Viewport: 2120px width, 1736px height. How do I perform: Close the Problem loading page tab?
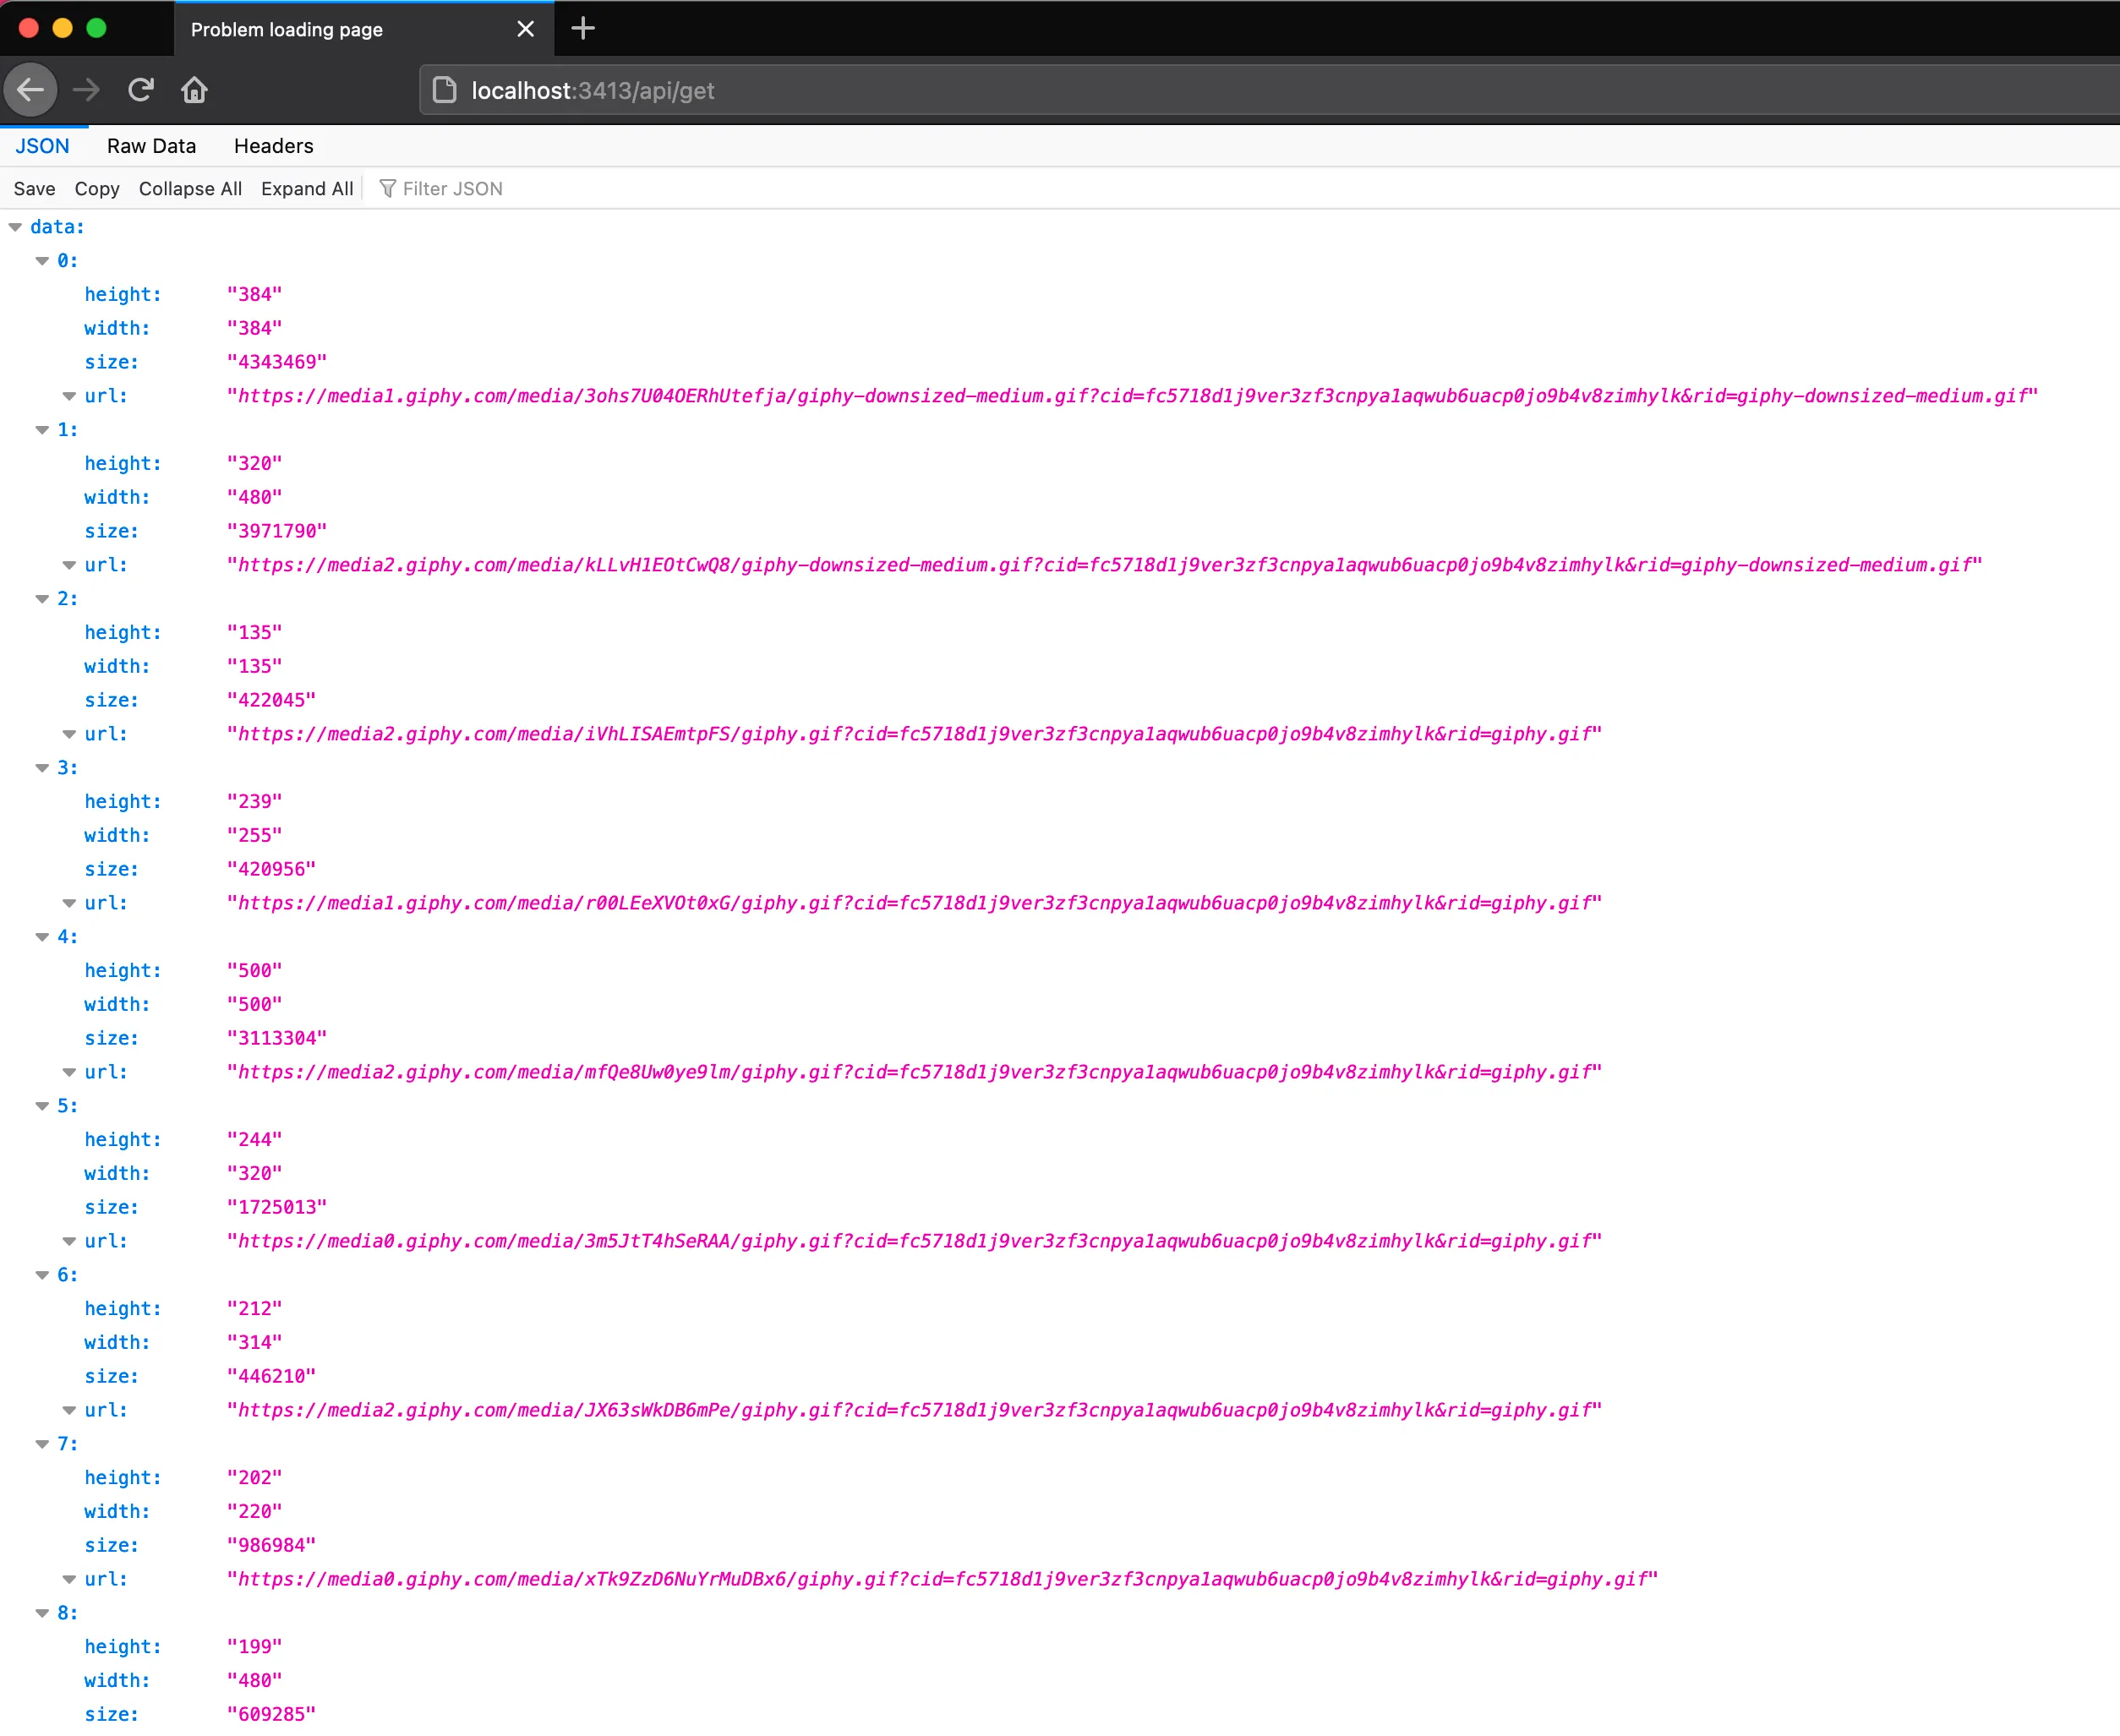coord(525,29)
